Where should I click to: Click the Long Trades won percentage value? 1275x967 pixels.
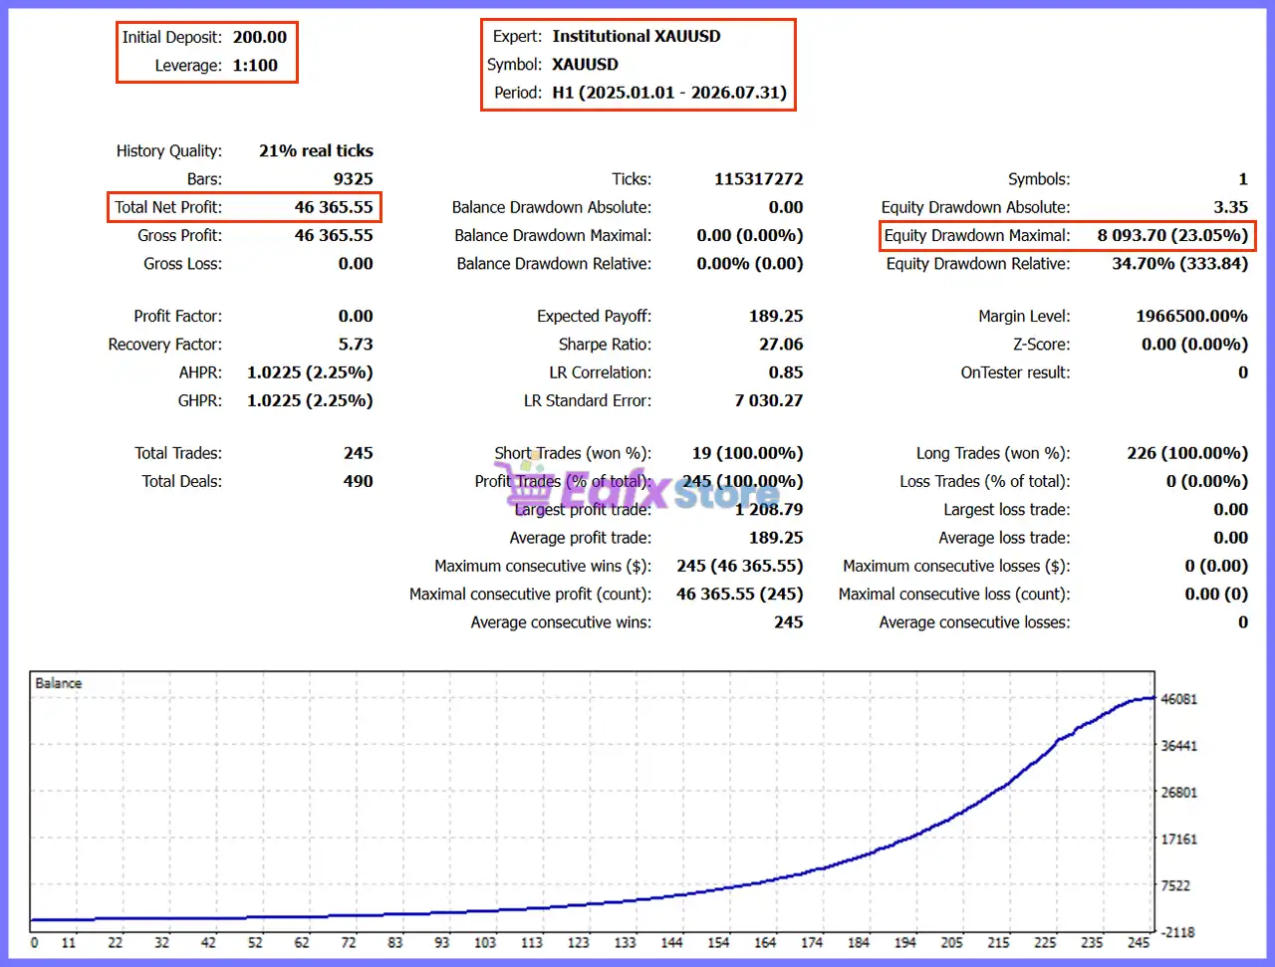(x=1187, y=453)
